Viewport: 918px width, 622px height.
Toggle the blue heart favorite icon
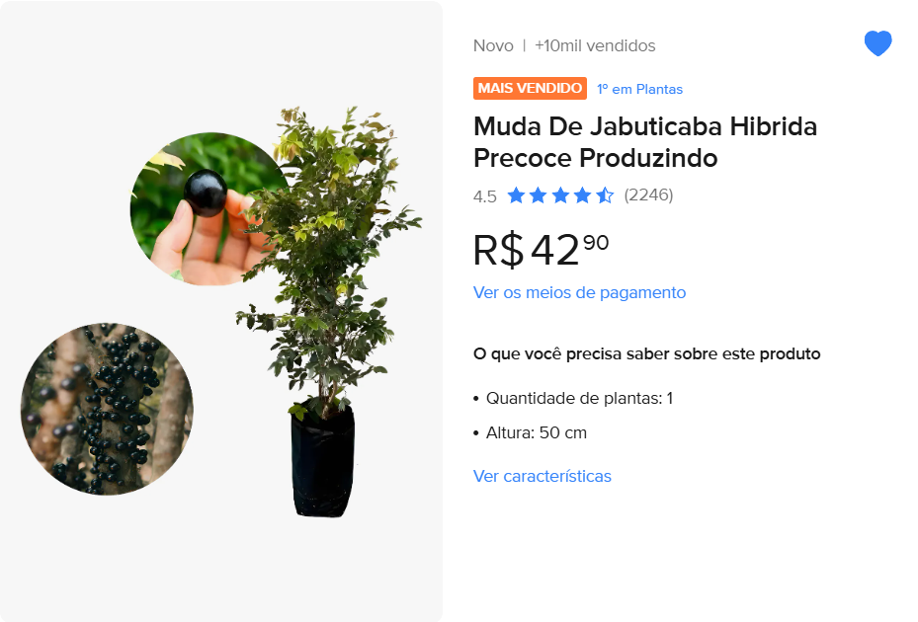(x=877, y=43)
